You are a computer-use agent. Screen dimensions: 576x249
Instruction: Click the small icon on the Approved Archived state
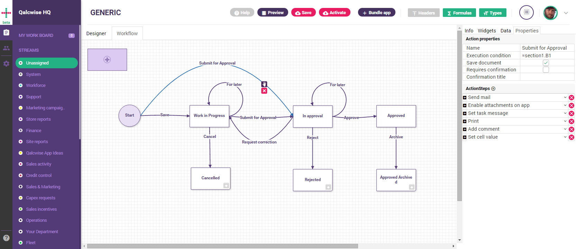click(412, 187)
